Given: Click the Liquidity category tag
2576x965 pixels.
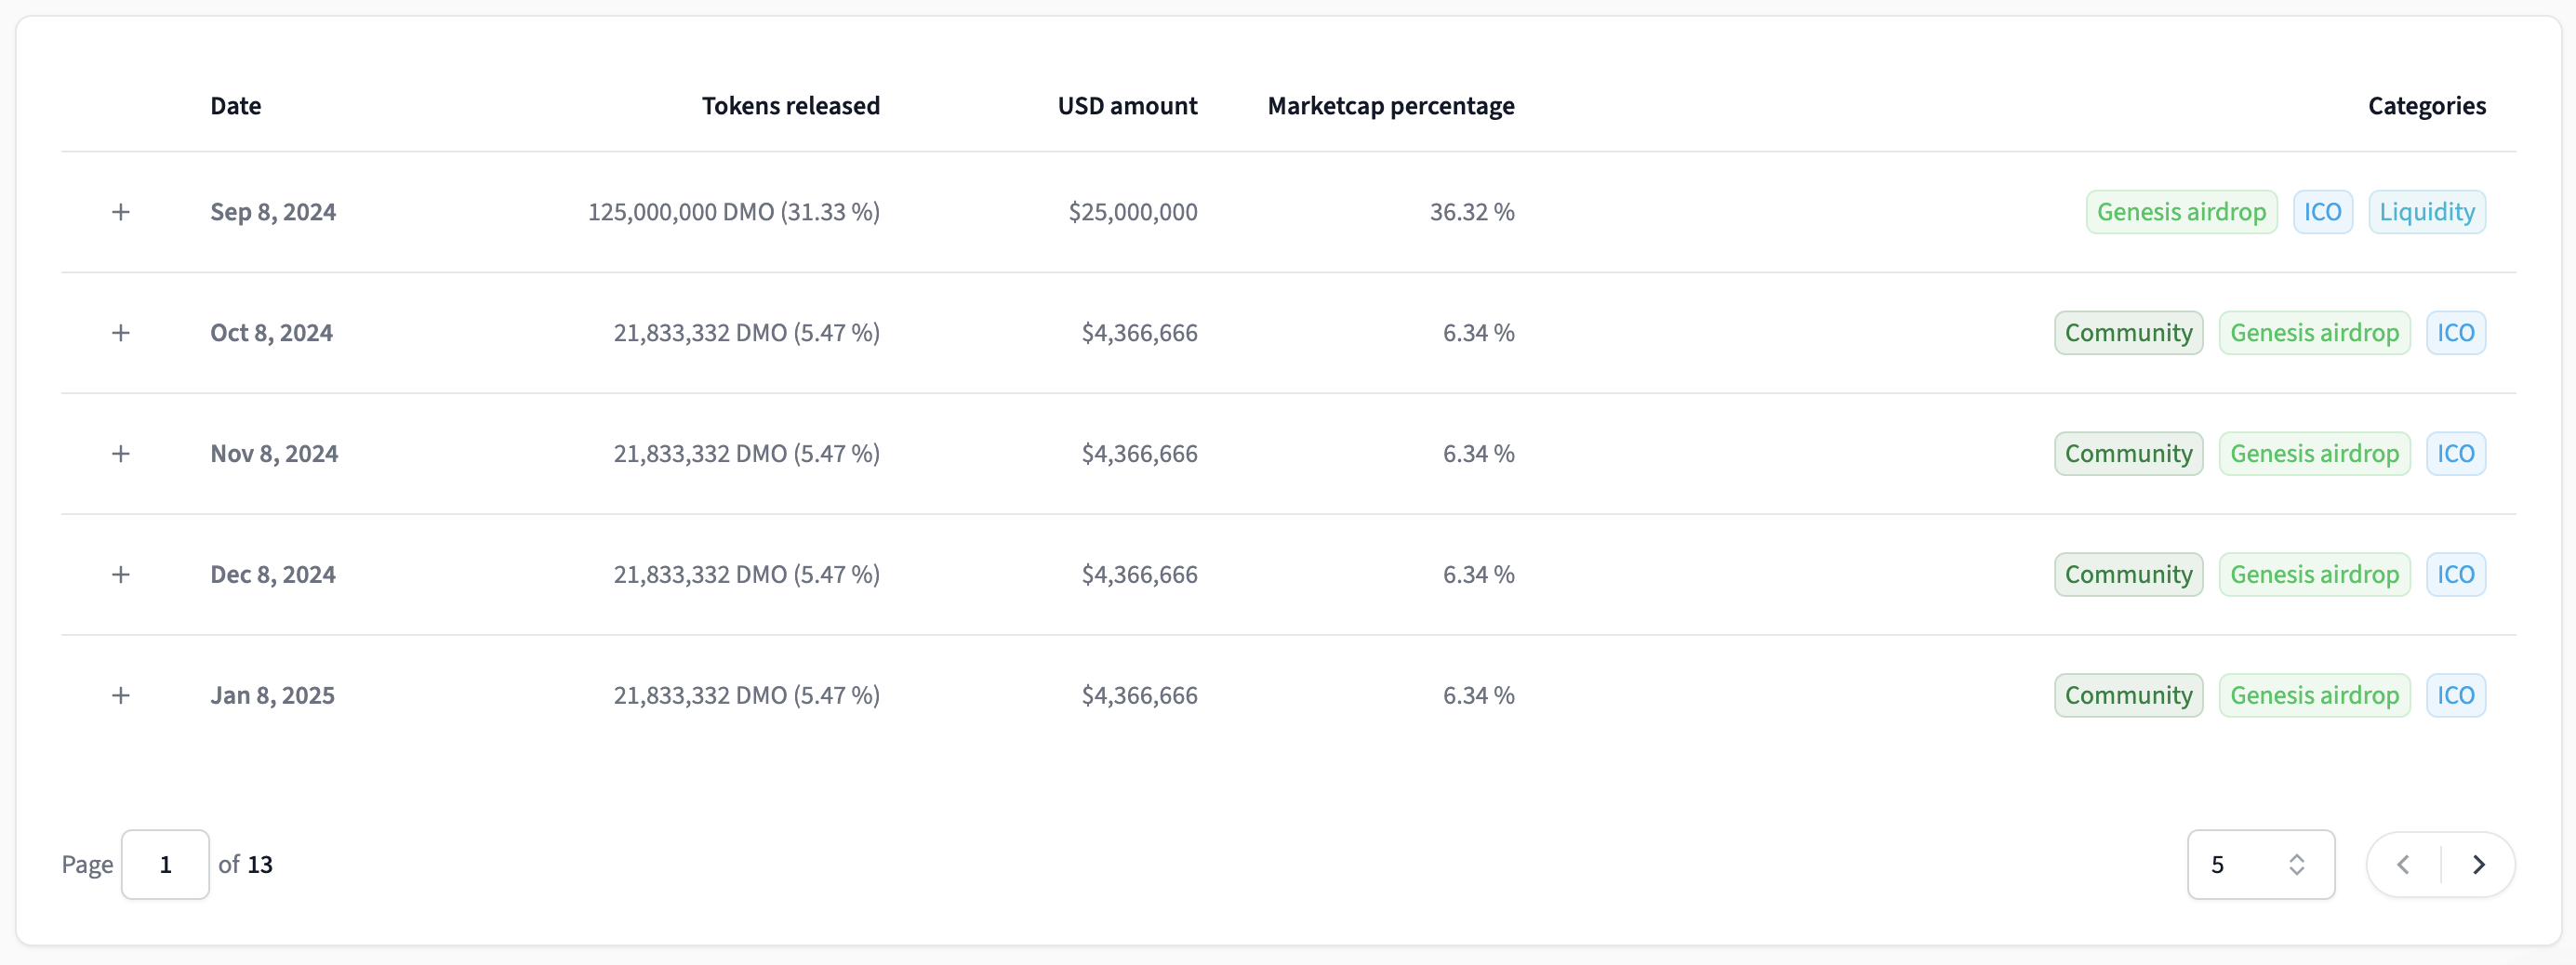Looking at the screenshot, I should point(2428,211).
